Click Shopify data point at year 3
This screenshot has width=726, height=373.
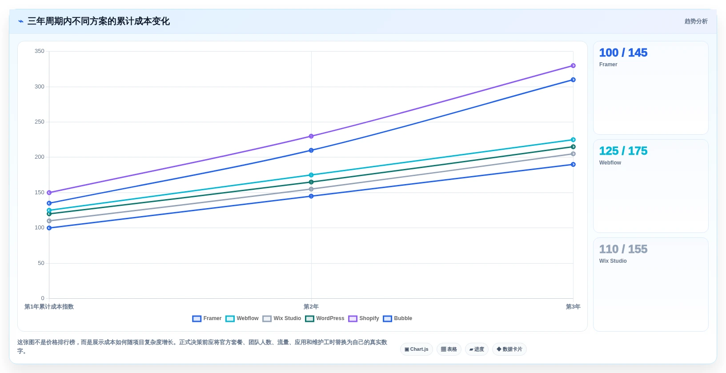click(x=573, y=66)
